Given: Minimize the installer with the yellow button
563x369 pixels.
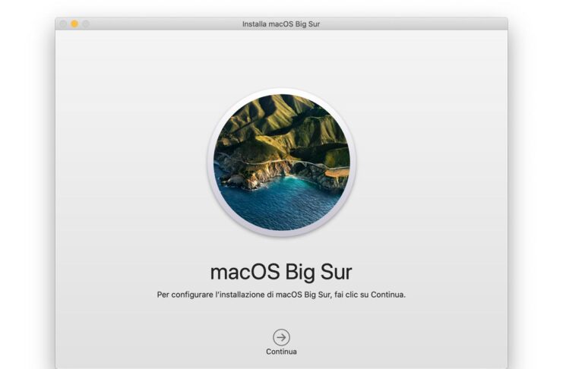Looking at the screenshot, I should tap(74, 24).
